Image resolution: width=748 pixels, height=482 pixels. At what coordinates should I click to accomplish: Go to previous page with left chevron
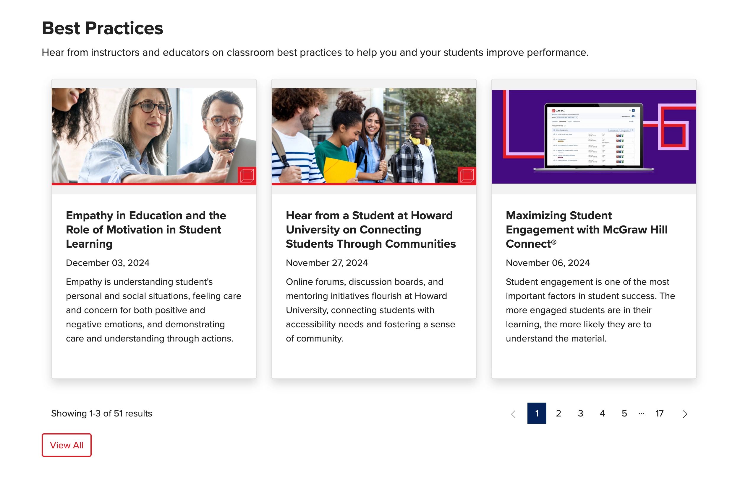coord(513,414)
